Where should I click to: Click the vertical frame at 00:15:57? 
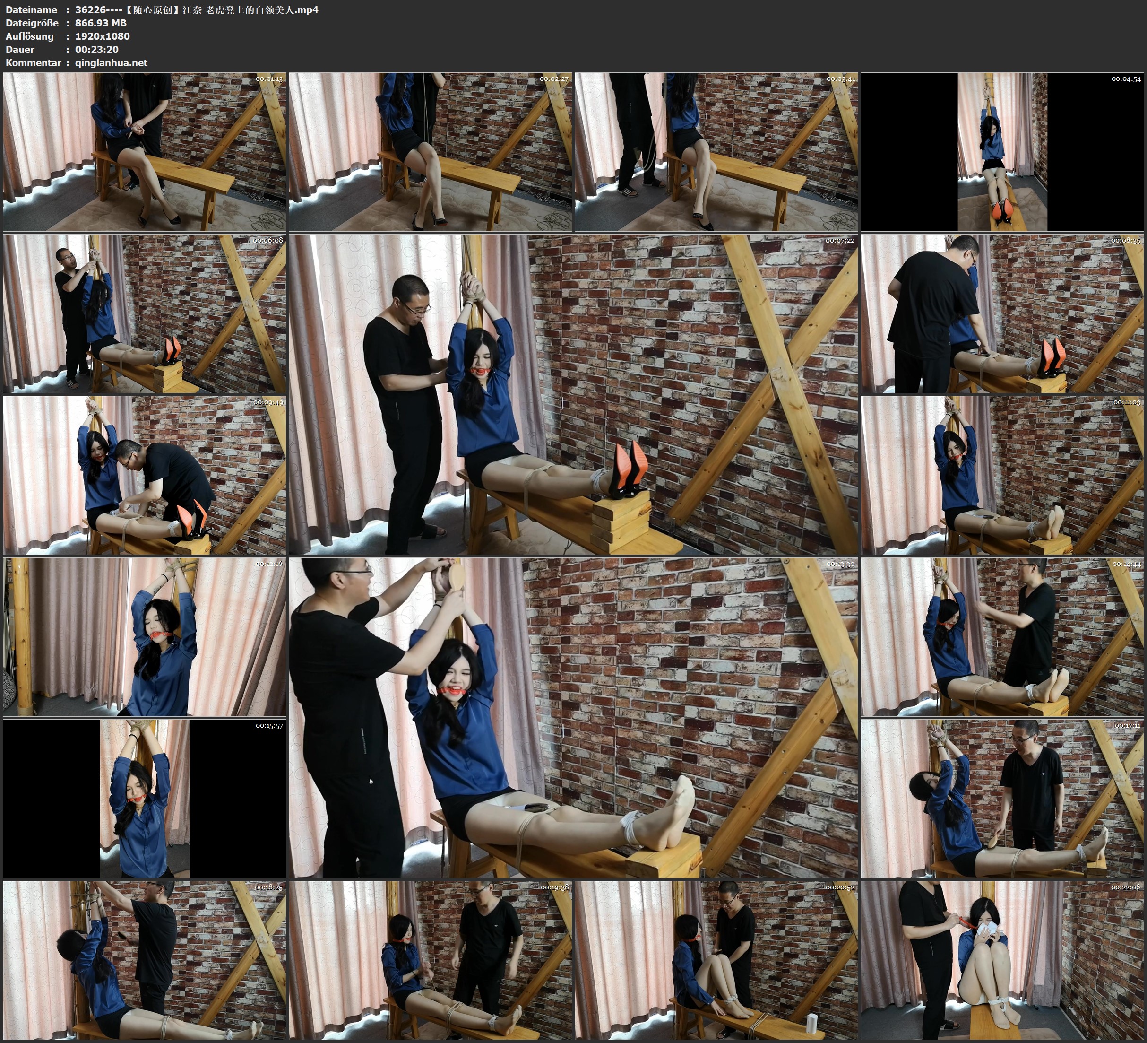(145, 799)
